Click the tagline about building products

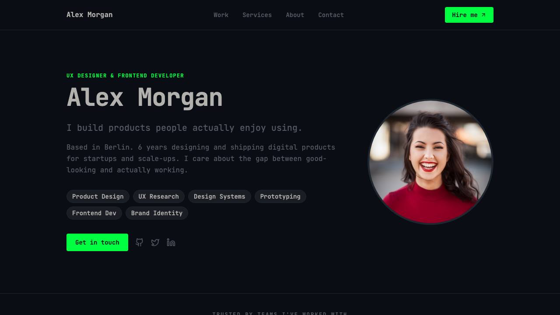click(x=185, y=128)
